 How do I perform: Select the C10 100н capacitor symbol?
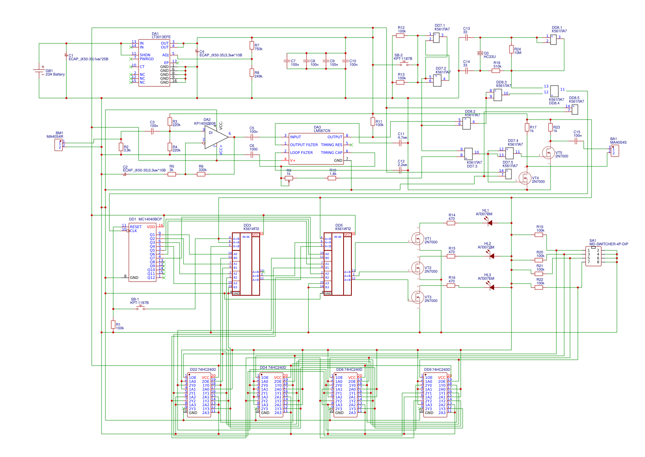coord(346,61)
